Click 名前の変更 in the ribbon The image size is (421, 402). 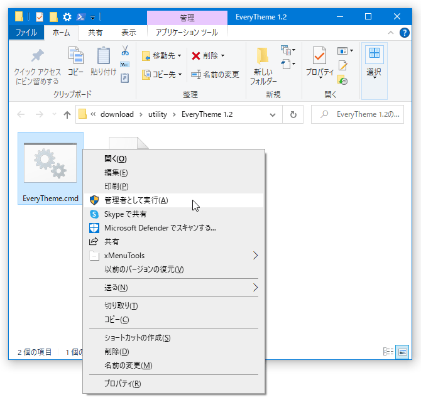215,74
